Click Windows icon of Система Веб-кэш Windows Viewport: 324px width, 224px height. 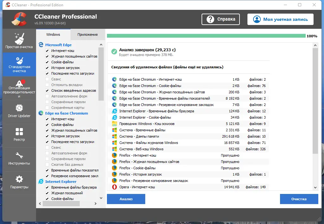114,149
